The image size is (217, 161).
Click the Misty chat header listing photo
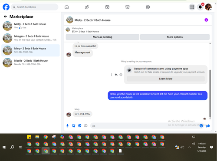(x=69, y=20)
